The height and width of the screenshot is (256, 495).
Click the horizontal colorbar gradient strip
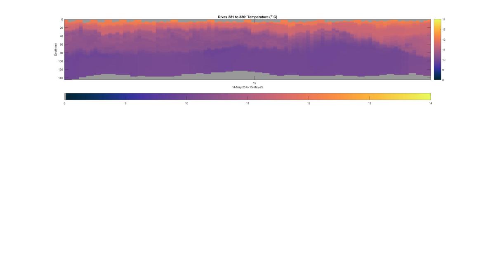click(247, 96)
